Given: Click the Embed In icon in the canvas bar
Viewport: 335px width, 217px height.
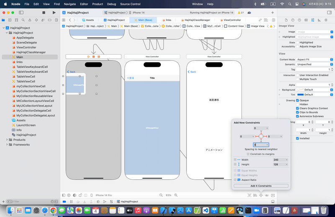Looking at the screenshot, I should (273, 195).
